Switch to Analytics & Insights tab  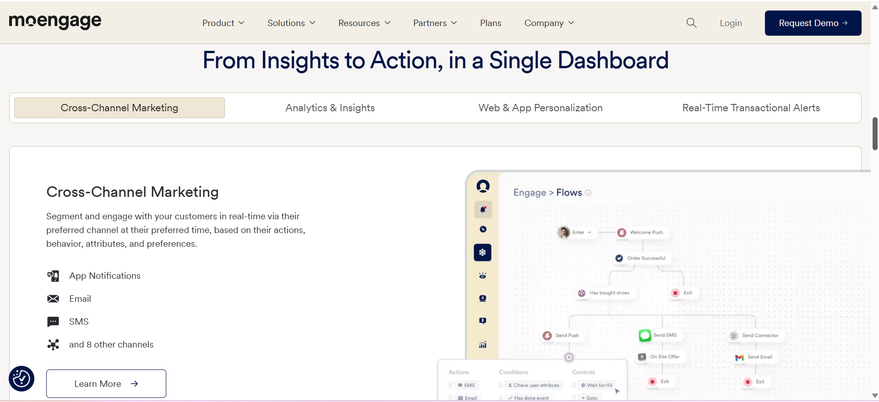[330, 108]
